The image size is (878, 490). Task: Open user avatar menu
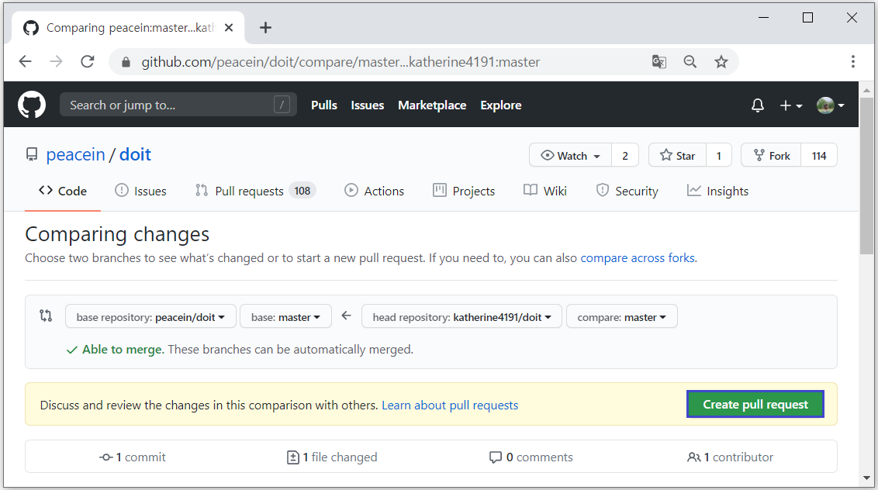831,105
